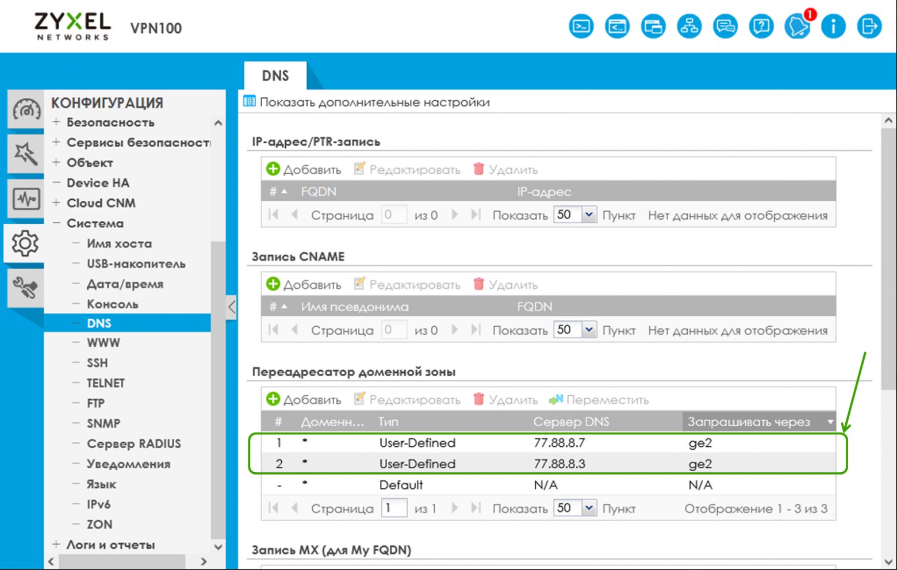Open the Site Map network icon
Viewport: 897px width, 570px height.
[x=689, y=26]
